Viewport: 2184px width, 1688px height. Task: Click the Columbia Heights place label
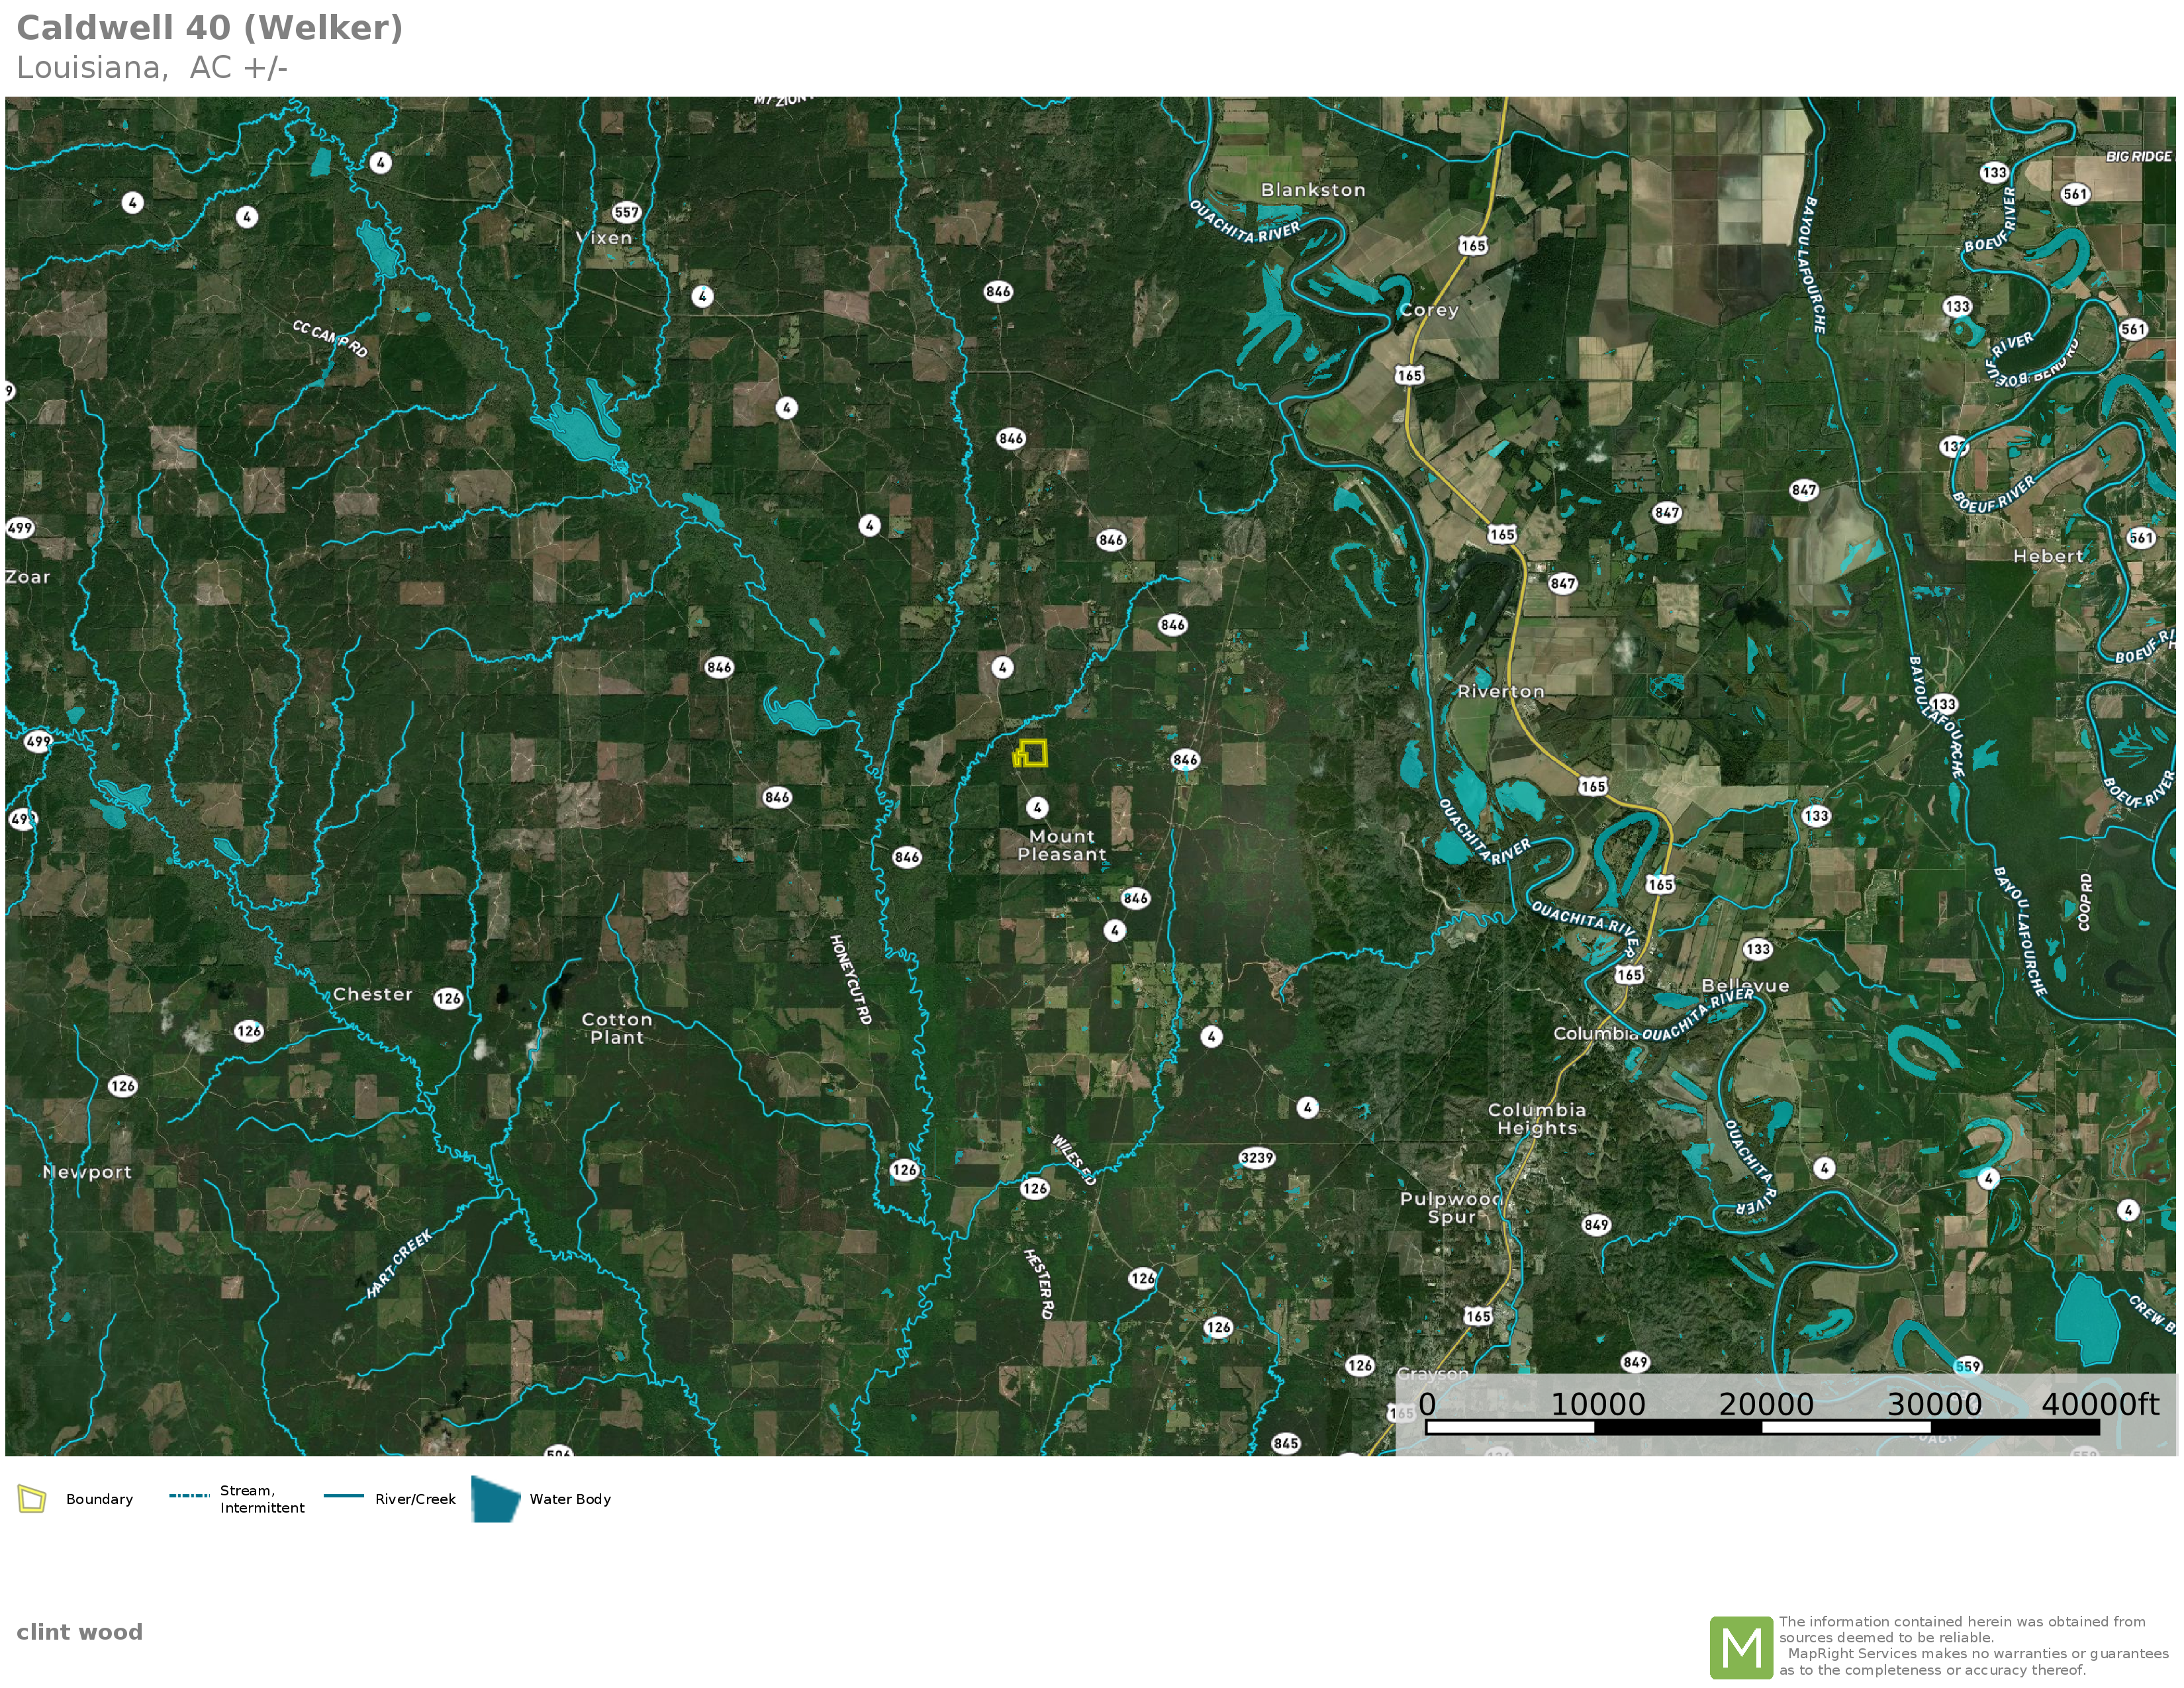[x=1536, y=1119]
